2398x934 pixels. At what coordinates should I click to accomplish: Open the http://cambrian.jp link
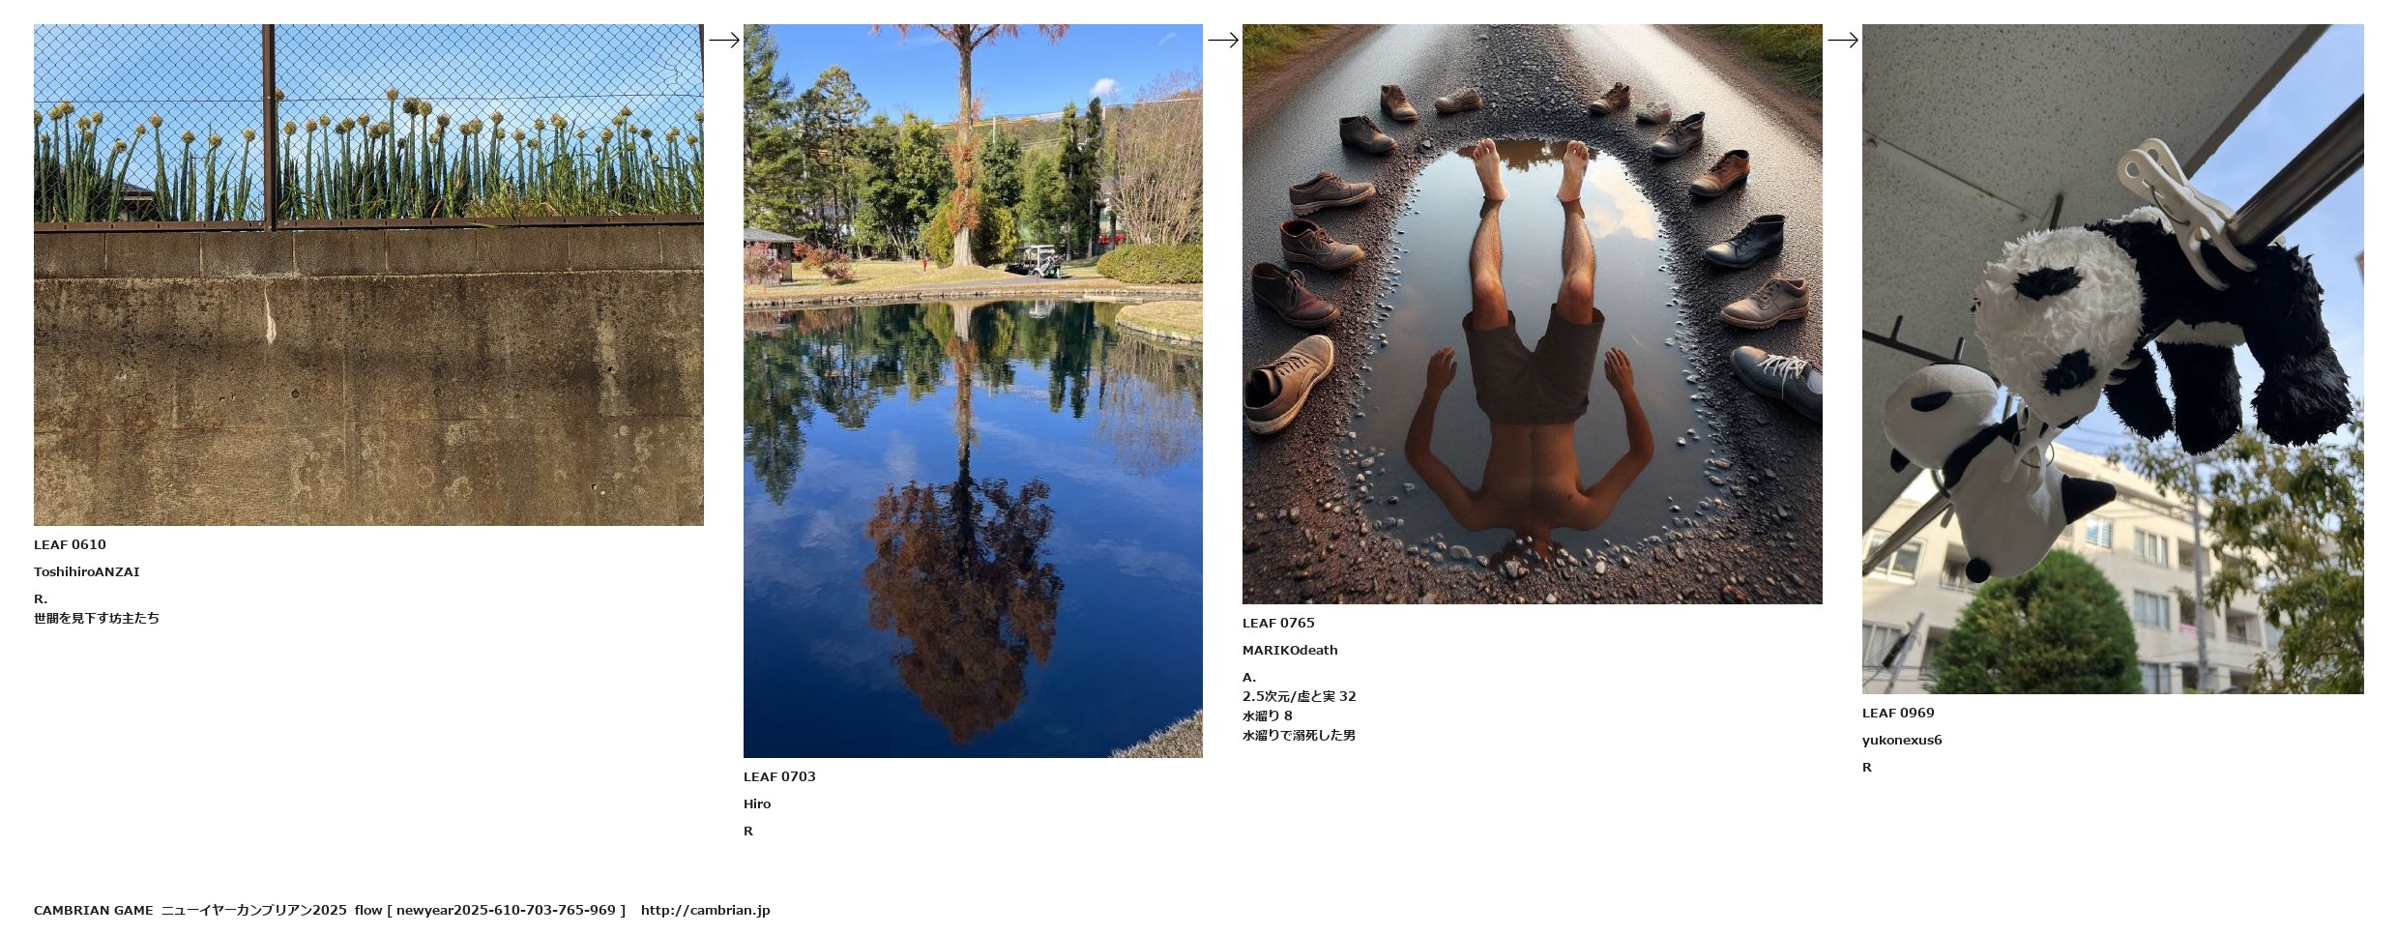(x=705, y=910)
